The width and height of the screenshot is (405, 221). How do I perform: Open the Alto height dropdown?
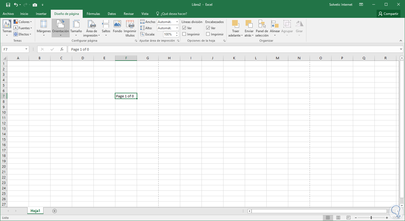point(177,28)
